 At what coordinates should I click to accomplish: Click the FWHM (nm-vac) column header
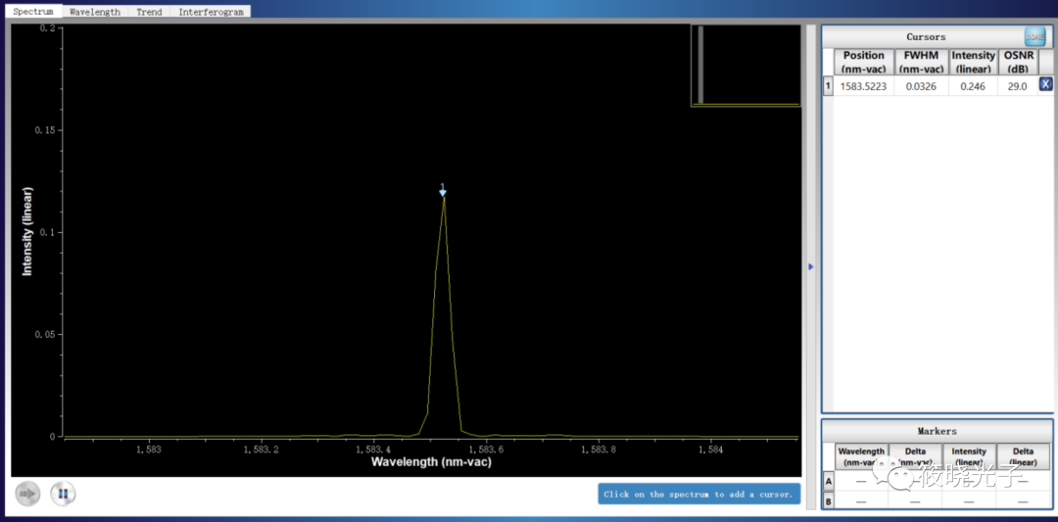920,62
